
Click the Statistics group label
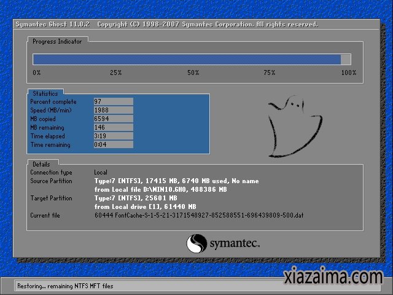tap(45, 93)
